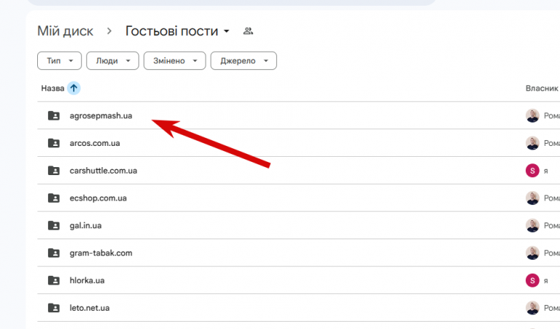The height and width of the screenshot is (329, 560).
Task: Click the gal.in.ua folder icon
Action: click(54, 225)
